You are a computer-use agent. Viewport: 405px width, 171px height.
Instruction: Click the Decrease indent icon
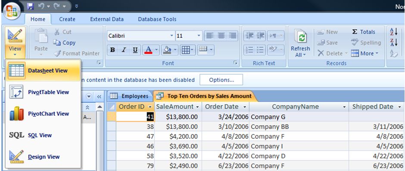click(x=249, y=36)
